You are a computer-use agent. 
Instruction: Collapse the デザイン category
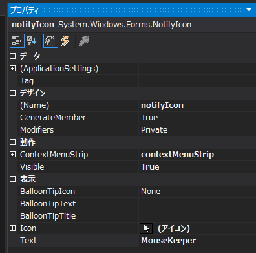(13, 93)
